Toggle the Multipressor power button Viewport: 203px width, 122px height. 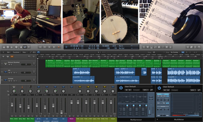121,88
